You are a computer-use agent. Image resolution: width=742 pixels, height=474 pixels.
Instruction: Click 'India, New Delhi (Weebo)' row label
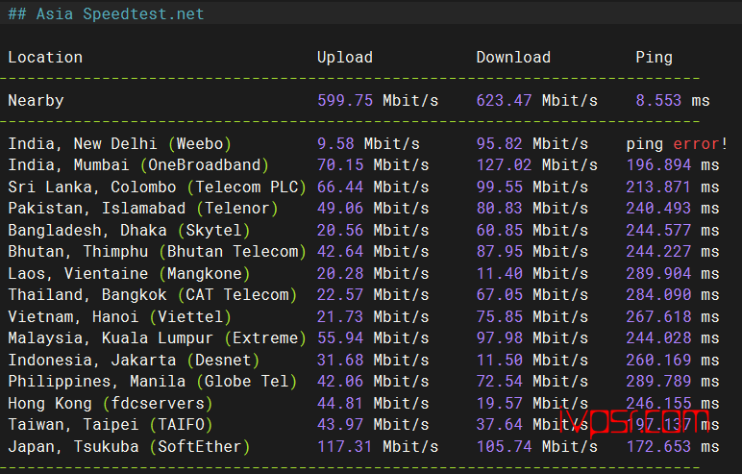[x=120, y=143]
